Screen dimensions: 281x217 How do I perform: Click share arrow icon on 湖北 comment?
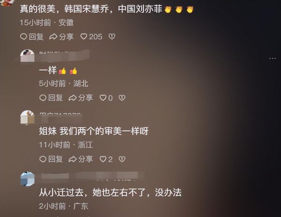point(73,98)
